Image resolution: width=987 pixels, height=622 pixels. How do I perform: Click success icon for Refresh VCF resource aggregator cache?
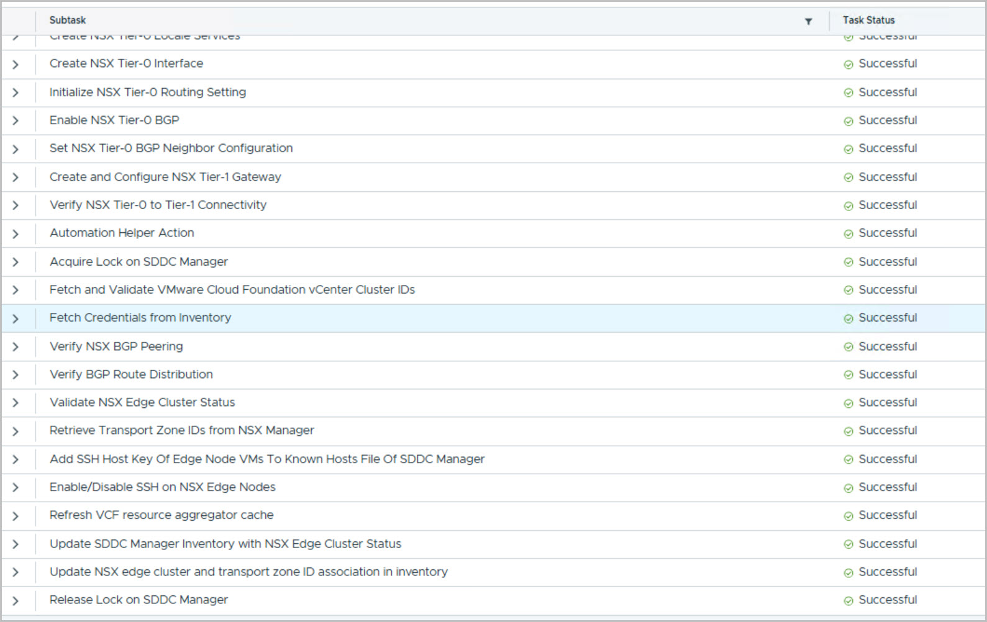848,516
